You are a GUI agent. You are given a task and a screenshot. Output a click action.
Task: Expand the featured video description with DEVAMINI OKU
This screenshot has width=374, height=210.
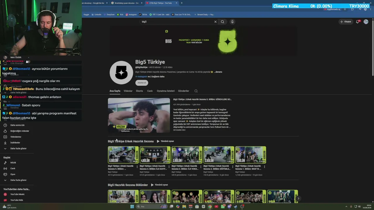coord(179,130)
